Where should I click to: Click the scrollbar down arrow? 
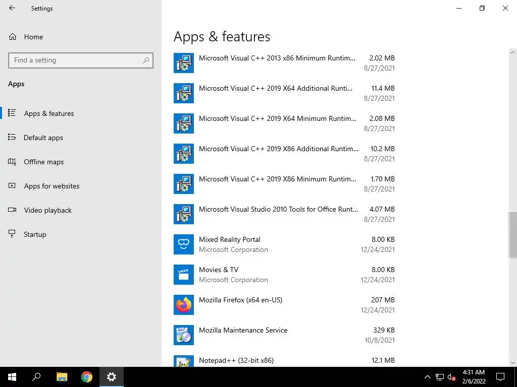click(x=513, y=363)
